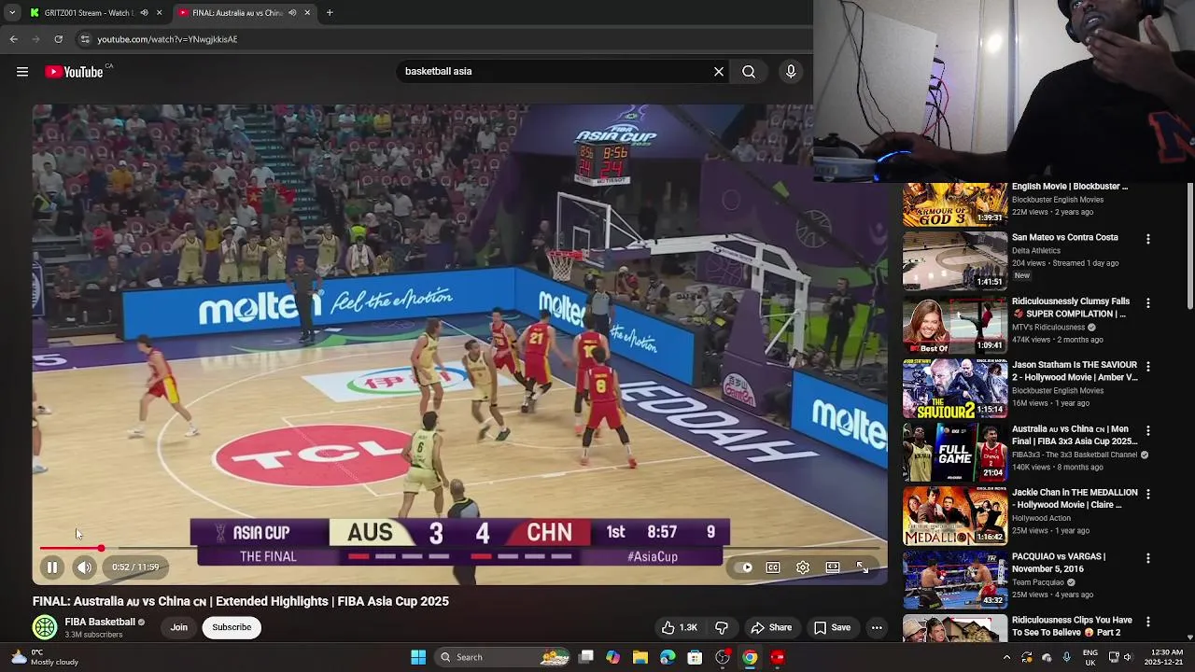Share the FIBA Asia Cup video

[771, 627]
